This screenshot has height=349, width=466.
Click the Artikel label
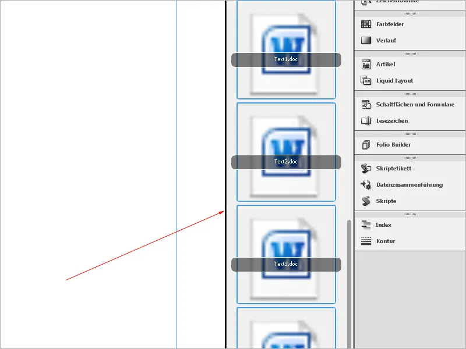(x=386, y=65)
